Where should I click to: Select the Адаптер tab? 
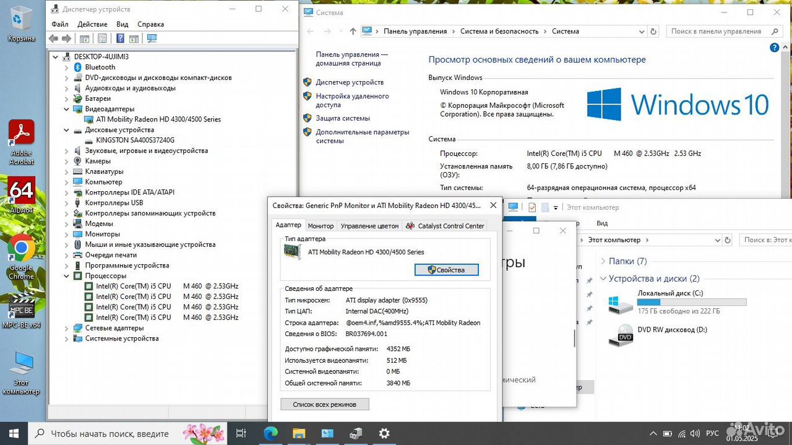(x=288, y=225)
